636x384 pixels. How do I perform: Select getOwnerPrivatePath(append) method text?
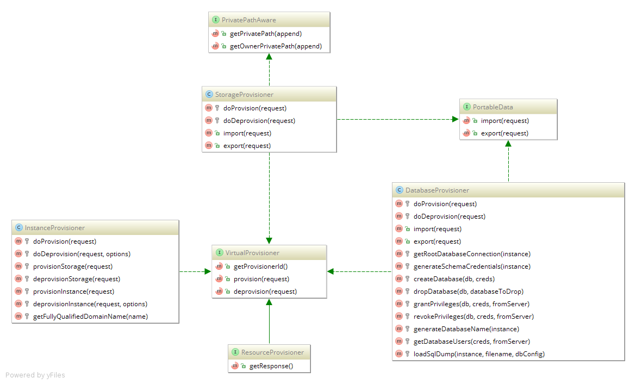[x=276, y=46]
